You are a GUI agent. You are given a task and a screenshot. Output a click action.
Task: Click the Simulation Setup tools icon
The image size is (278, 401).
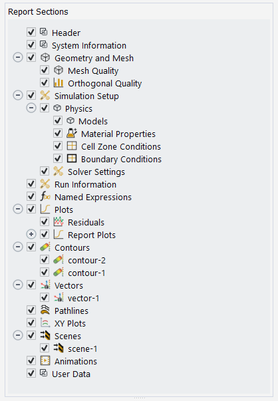coord(45,95)
